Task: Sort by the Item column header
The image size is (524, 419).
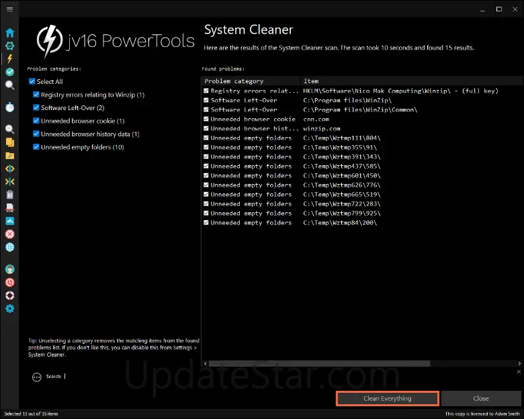Action: (x=412, y=81)
